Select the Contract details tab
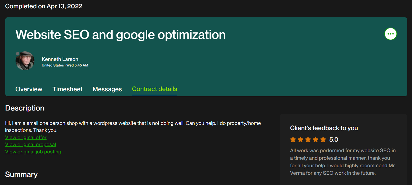The height and width of the screenshot is (185, 412). coord(154,89)
